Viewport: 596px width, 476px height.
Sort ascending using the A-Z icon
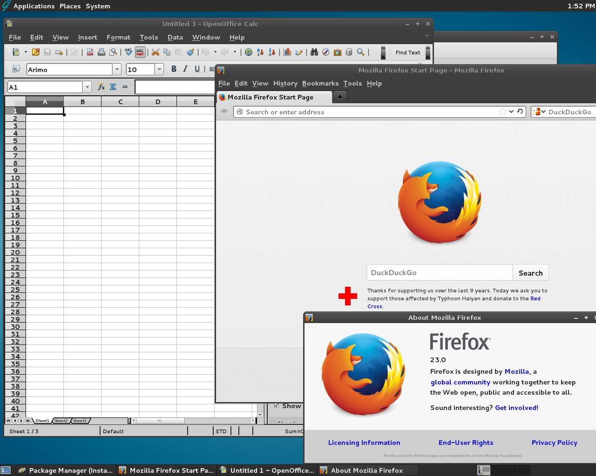click(260, 52)
